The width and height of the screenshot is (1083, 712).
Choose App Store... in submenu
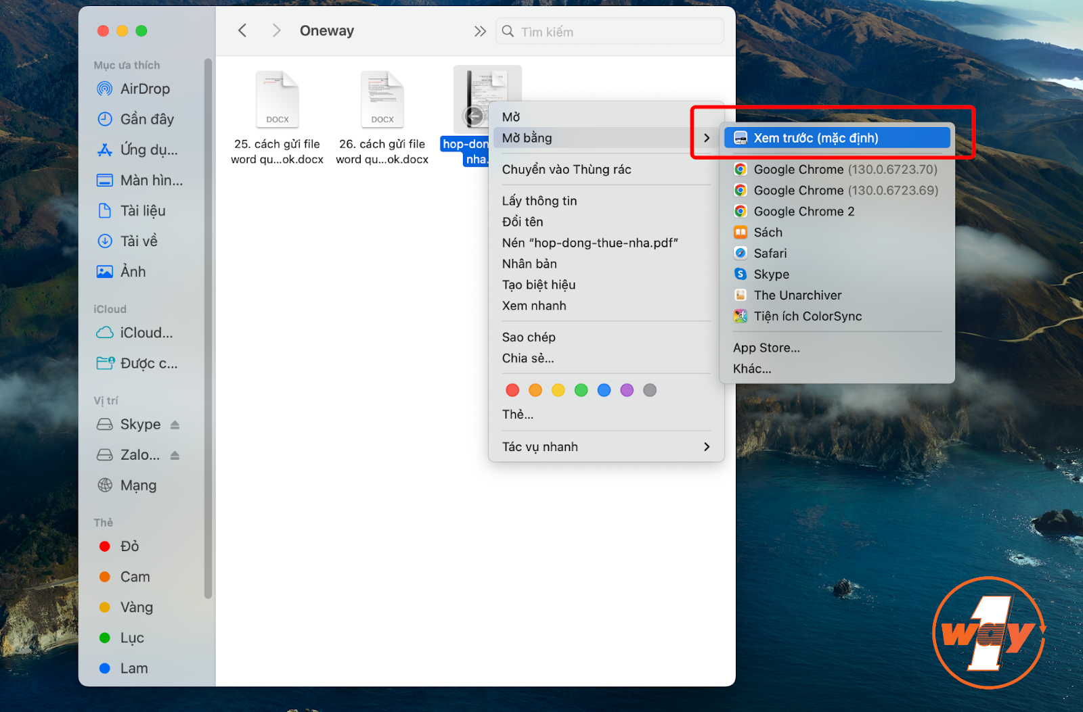point(837,348)
